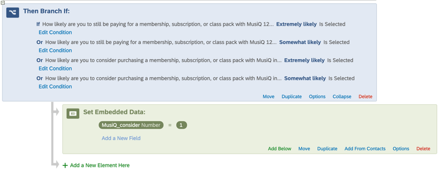Add a New Field to embedded data
Image resolution: width=438 pixels, height=170 pixels.
point(121,138)
